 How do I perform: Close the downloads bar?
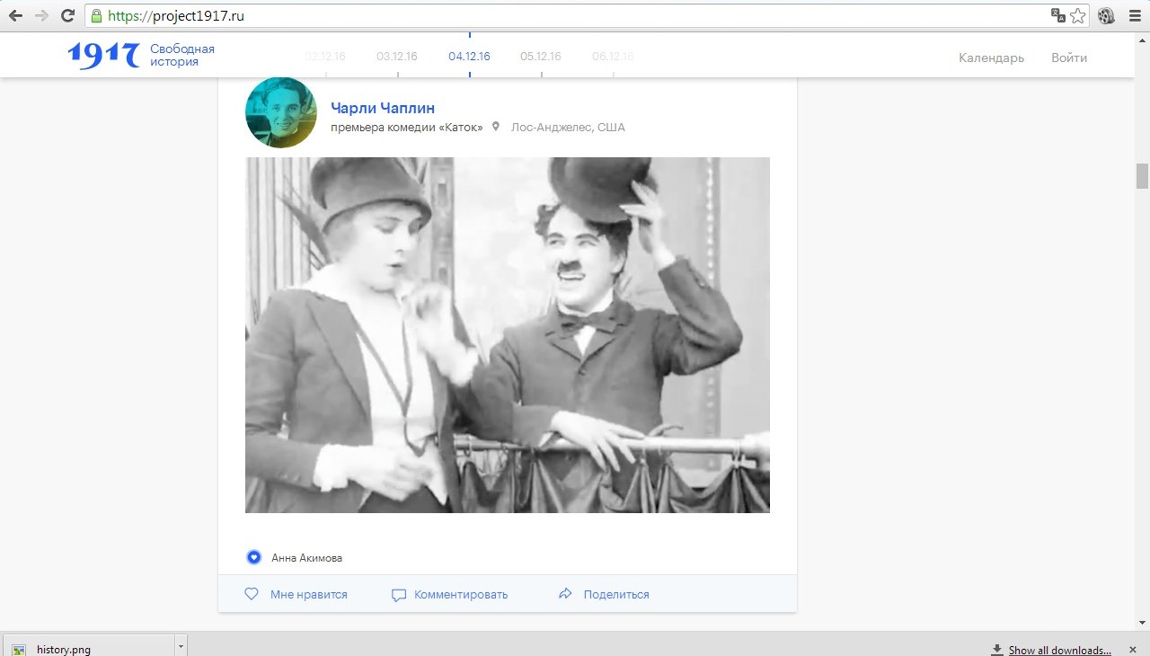coord(1133,649)
